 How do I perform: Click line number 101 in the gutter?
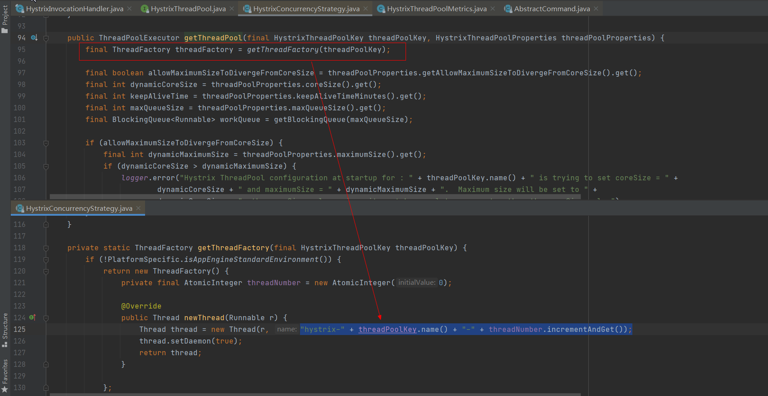(x=19, y=119)
